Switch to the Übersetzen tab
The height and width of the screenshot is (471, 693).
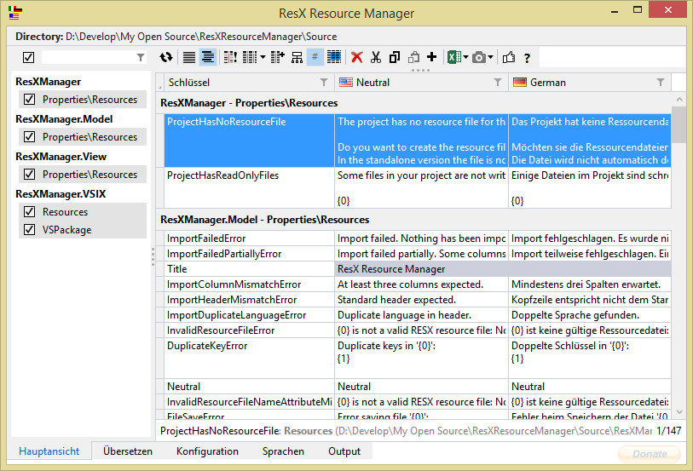click(128, 451)
